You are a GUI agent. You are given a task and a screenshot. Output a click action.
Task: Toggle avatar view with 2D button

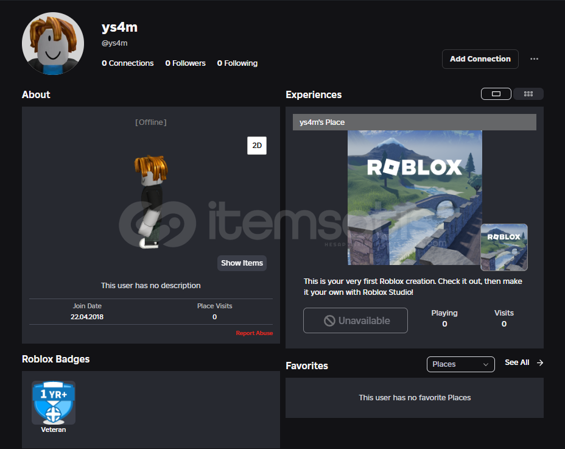tap(257, 146)
